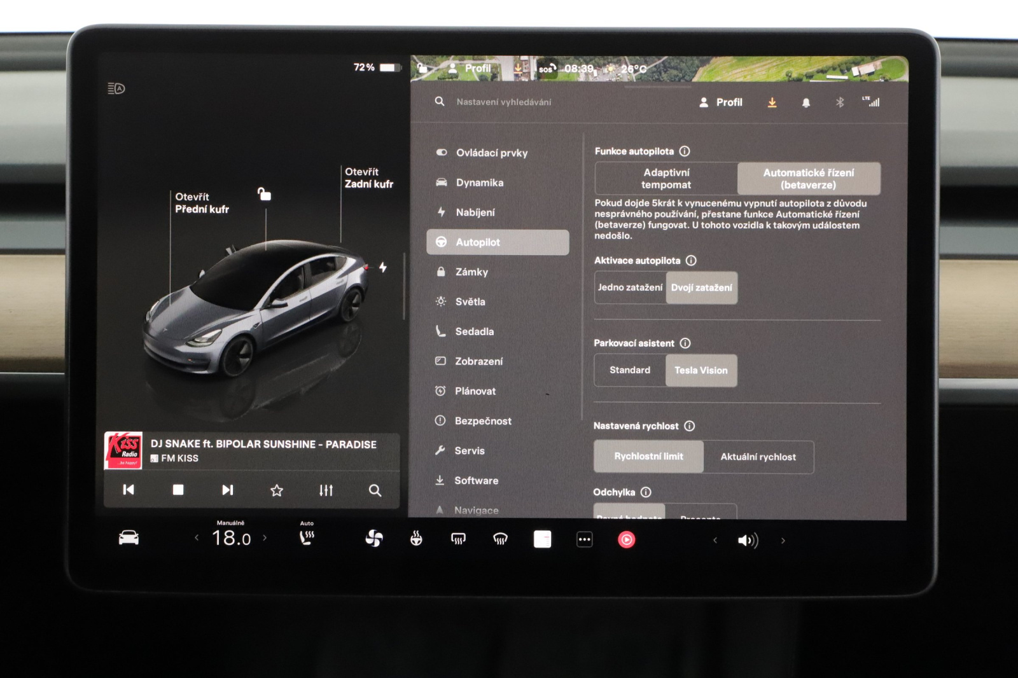This screenshot has width=1018, height=678.
Task: Select Aktuální rychlost set speed
Action: 758,457
